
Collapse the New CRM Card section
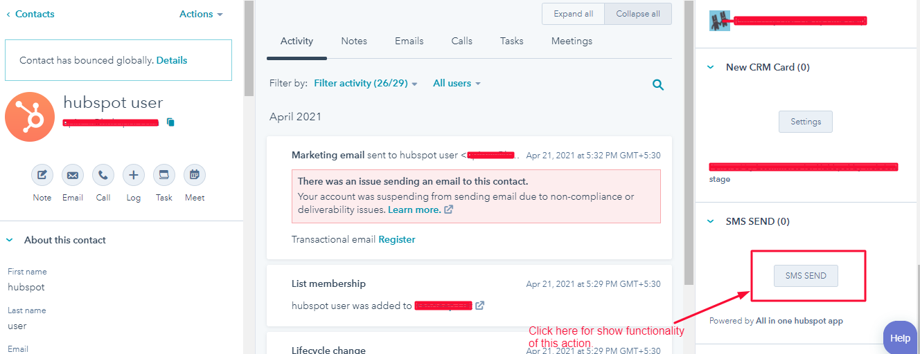pyautogui.click(x=710, y=67)
